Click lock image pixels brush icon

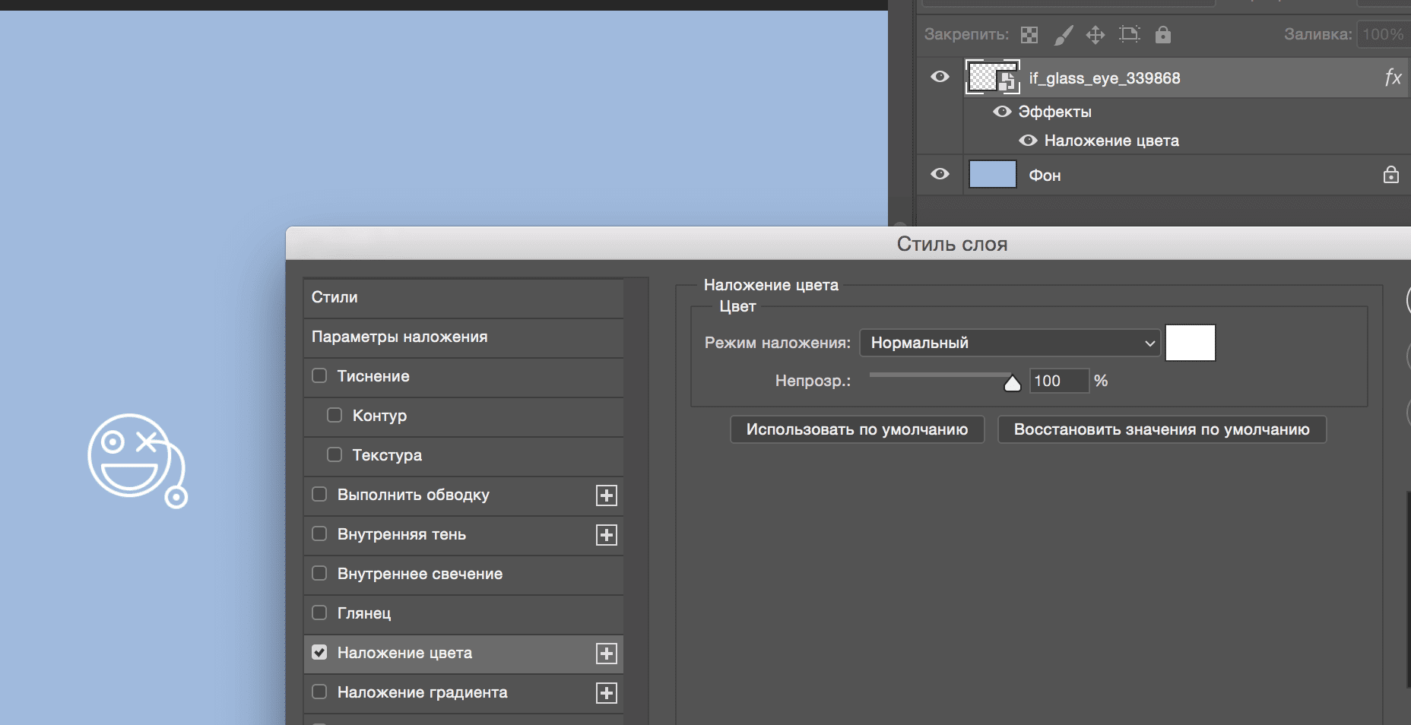point(1064,35)
